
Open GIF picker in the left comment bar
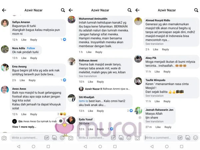click(x=47, y=138)
